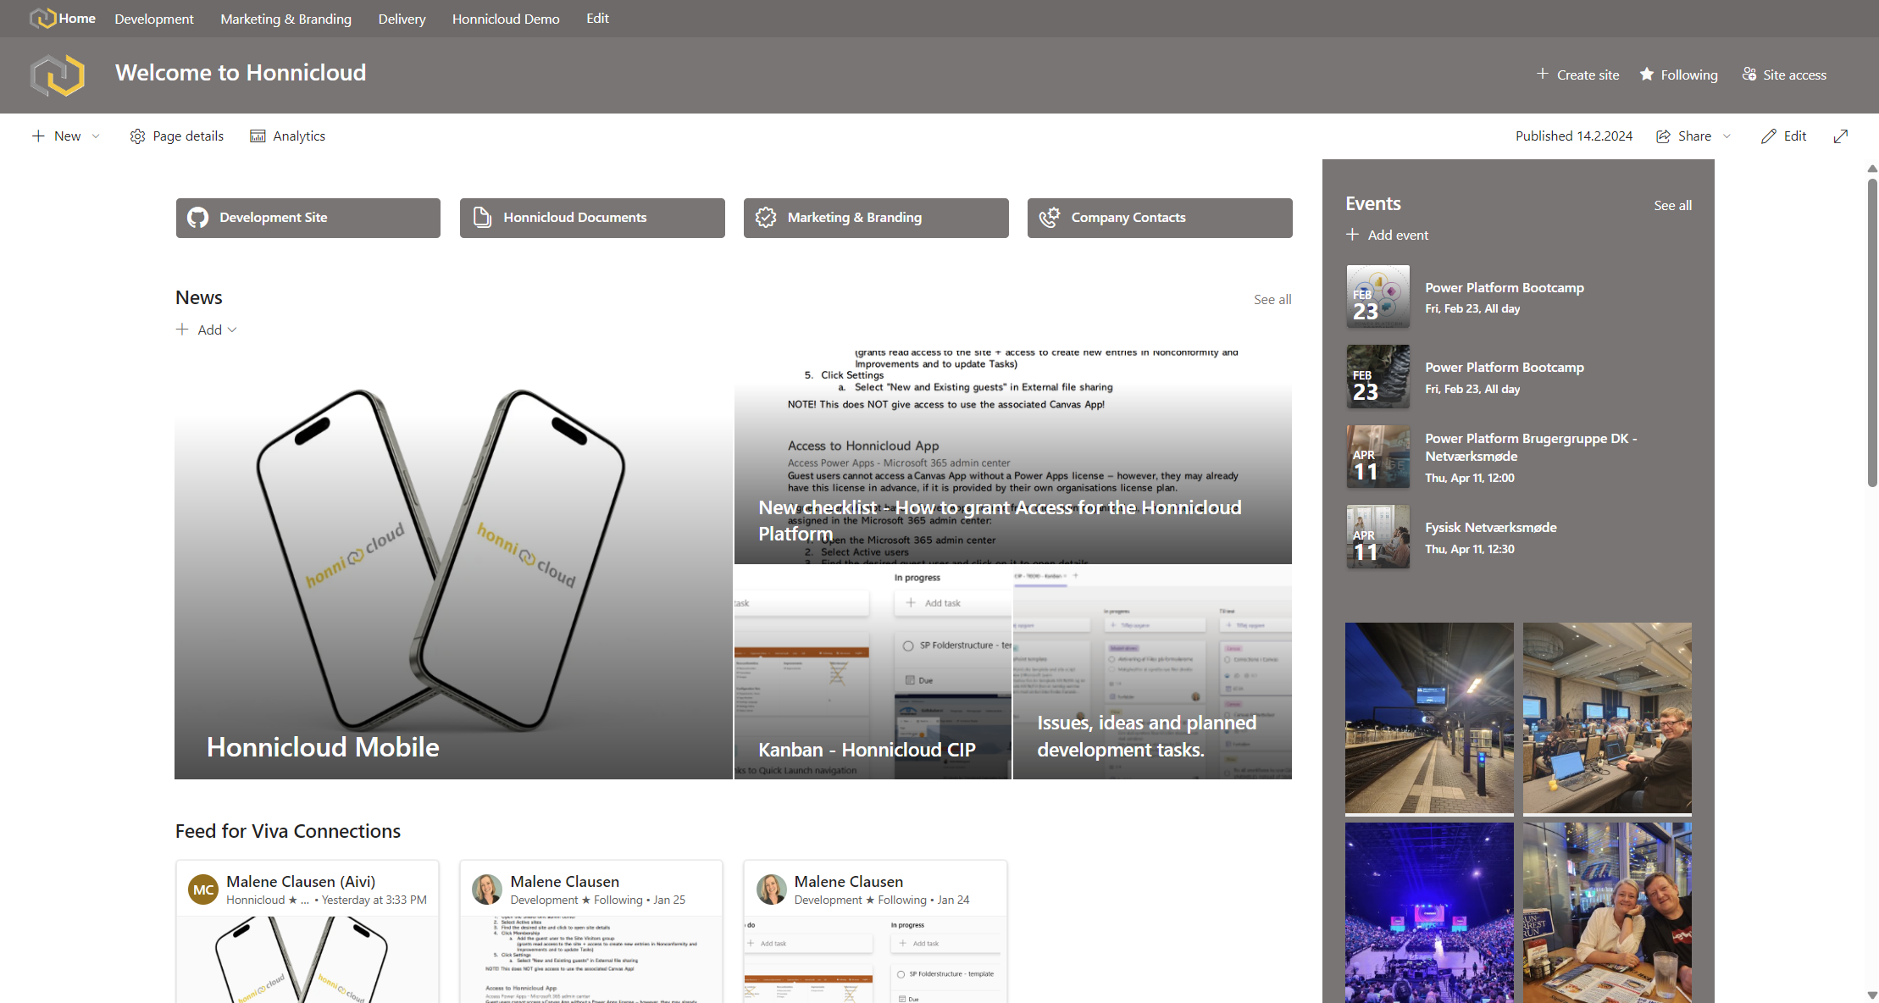Screen dimensions: 1879x1003
Task: Open the Analytics chart icon
Action: [258, 136]
